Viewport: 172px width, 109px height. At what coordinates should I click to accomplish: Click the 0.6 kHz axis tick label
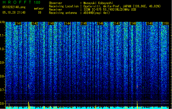(x=2, y=104)
